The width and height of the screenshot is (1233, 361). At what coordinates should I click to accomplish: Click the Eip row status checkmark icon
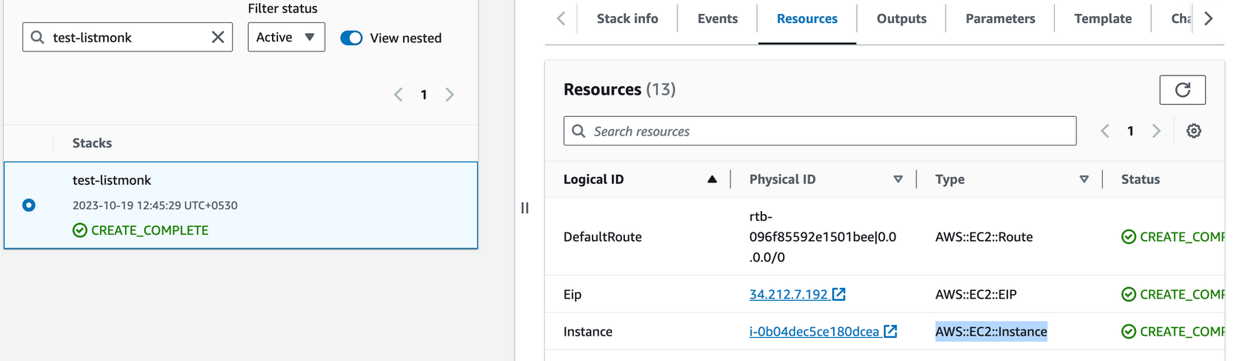pos(1129,294)
